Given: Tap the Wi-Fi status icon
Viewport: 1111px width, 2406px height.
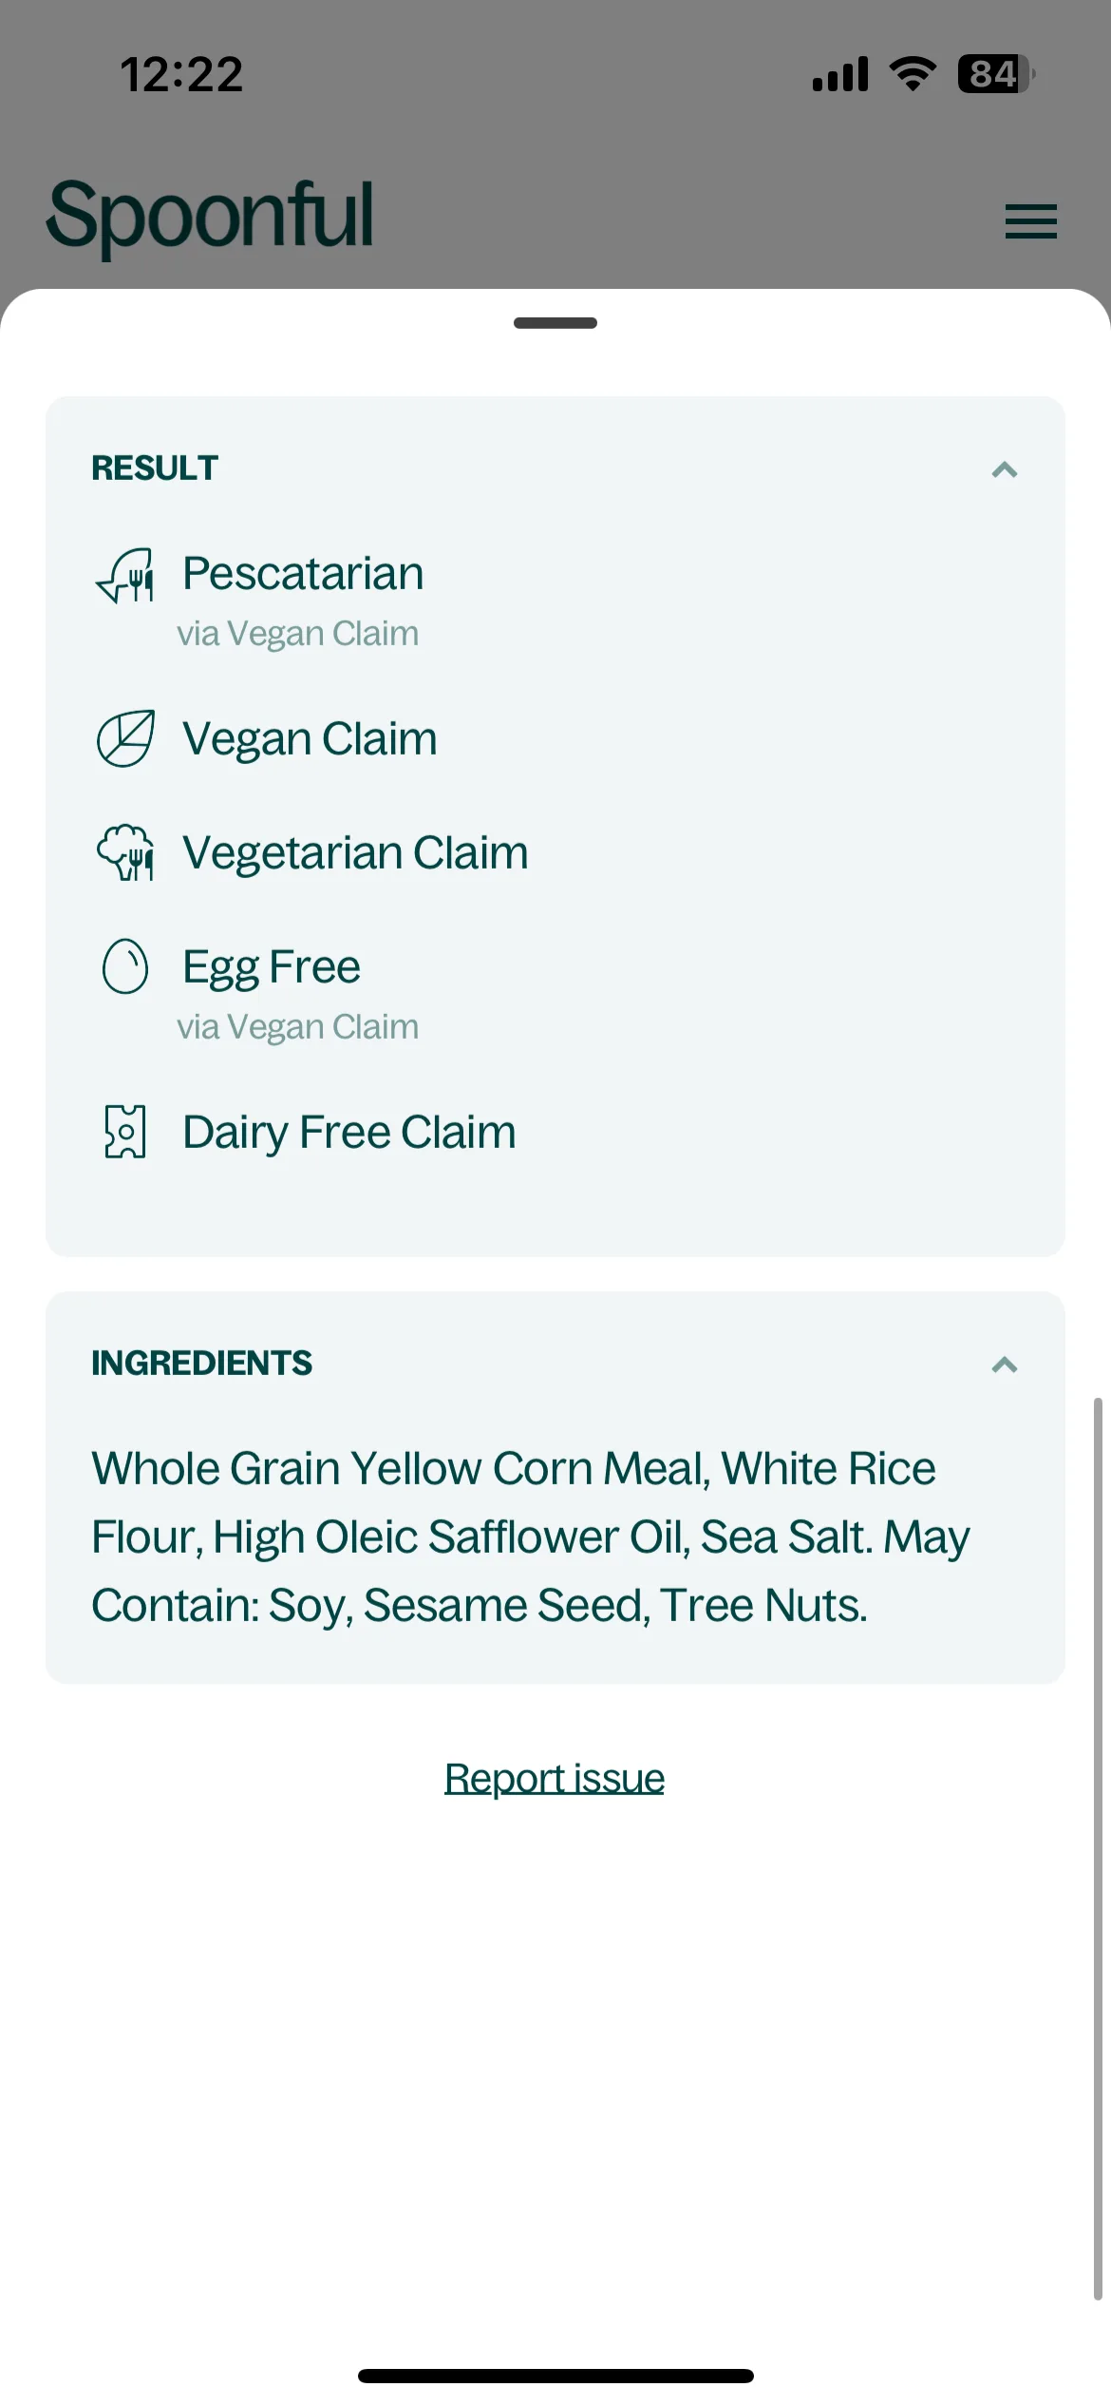Looking at the screenshot, I should pos(913,74).
